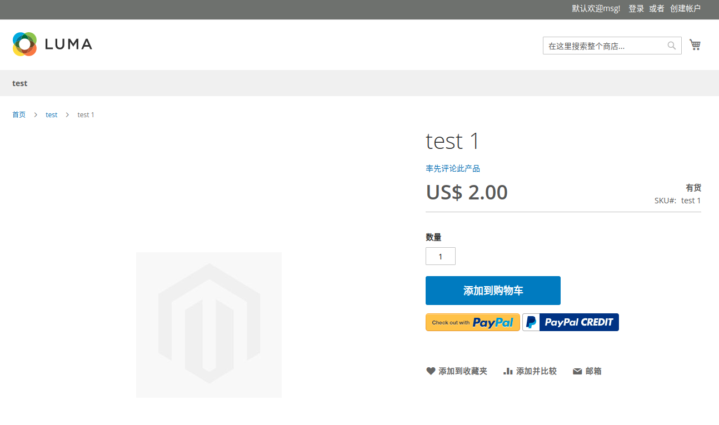Click the 数量 quantity input box

click(440, 256)
